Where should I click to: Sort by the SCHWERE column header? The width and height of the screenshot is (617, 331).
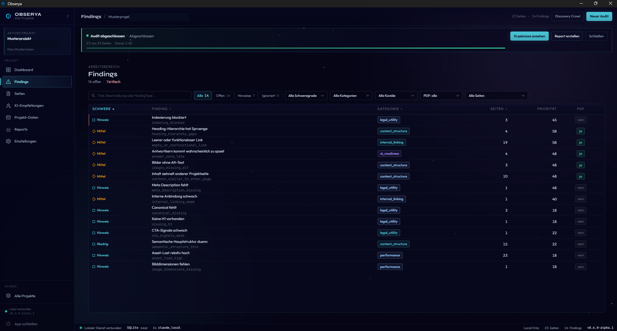(x=103, y=109)
